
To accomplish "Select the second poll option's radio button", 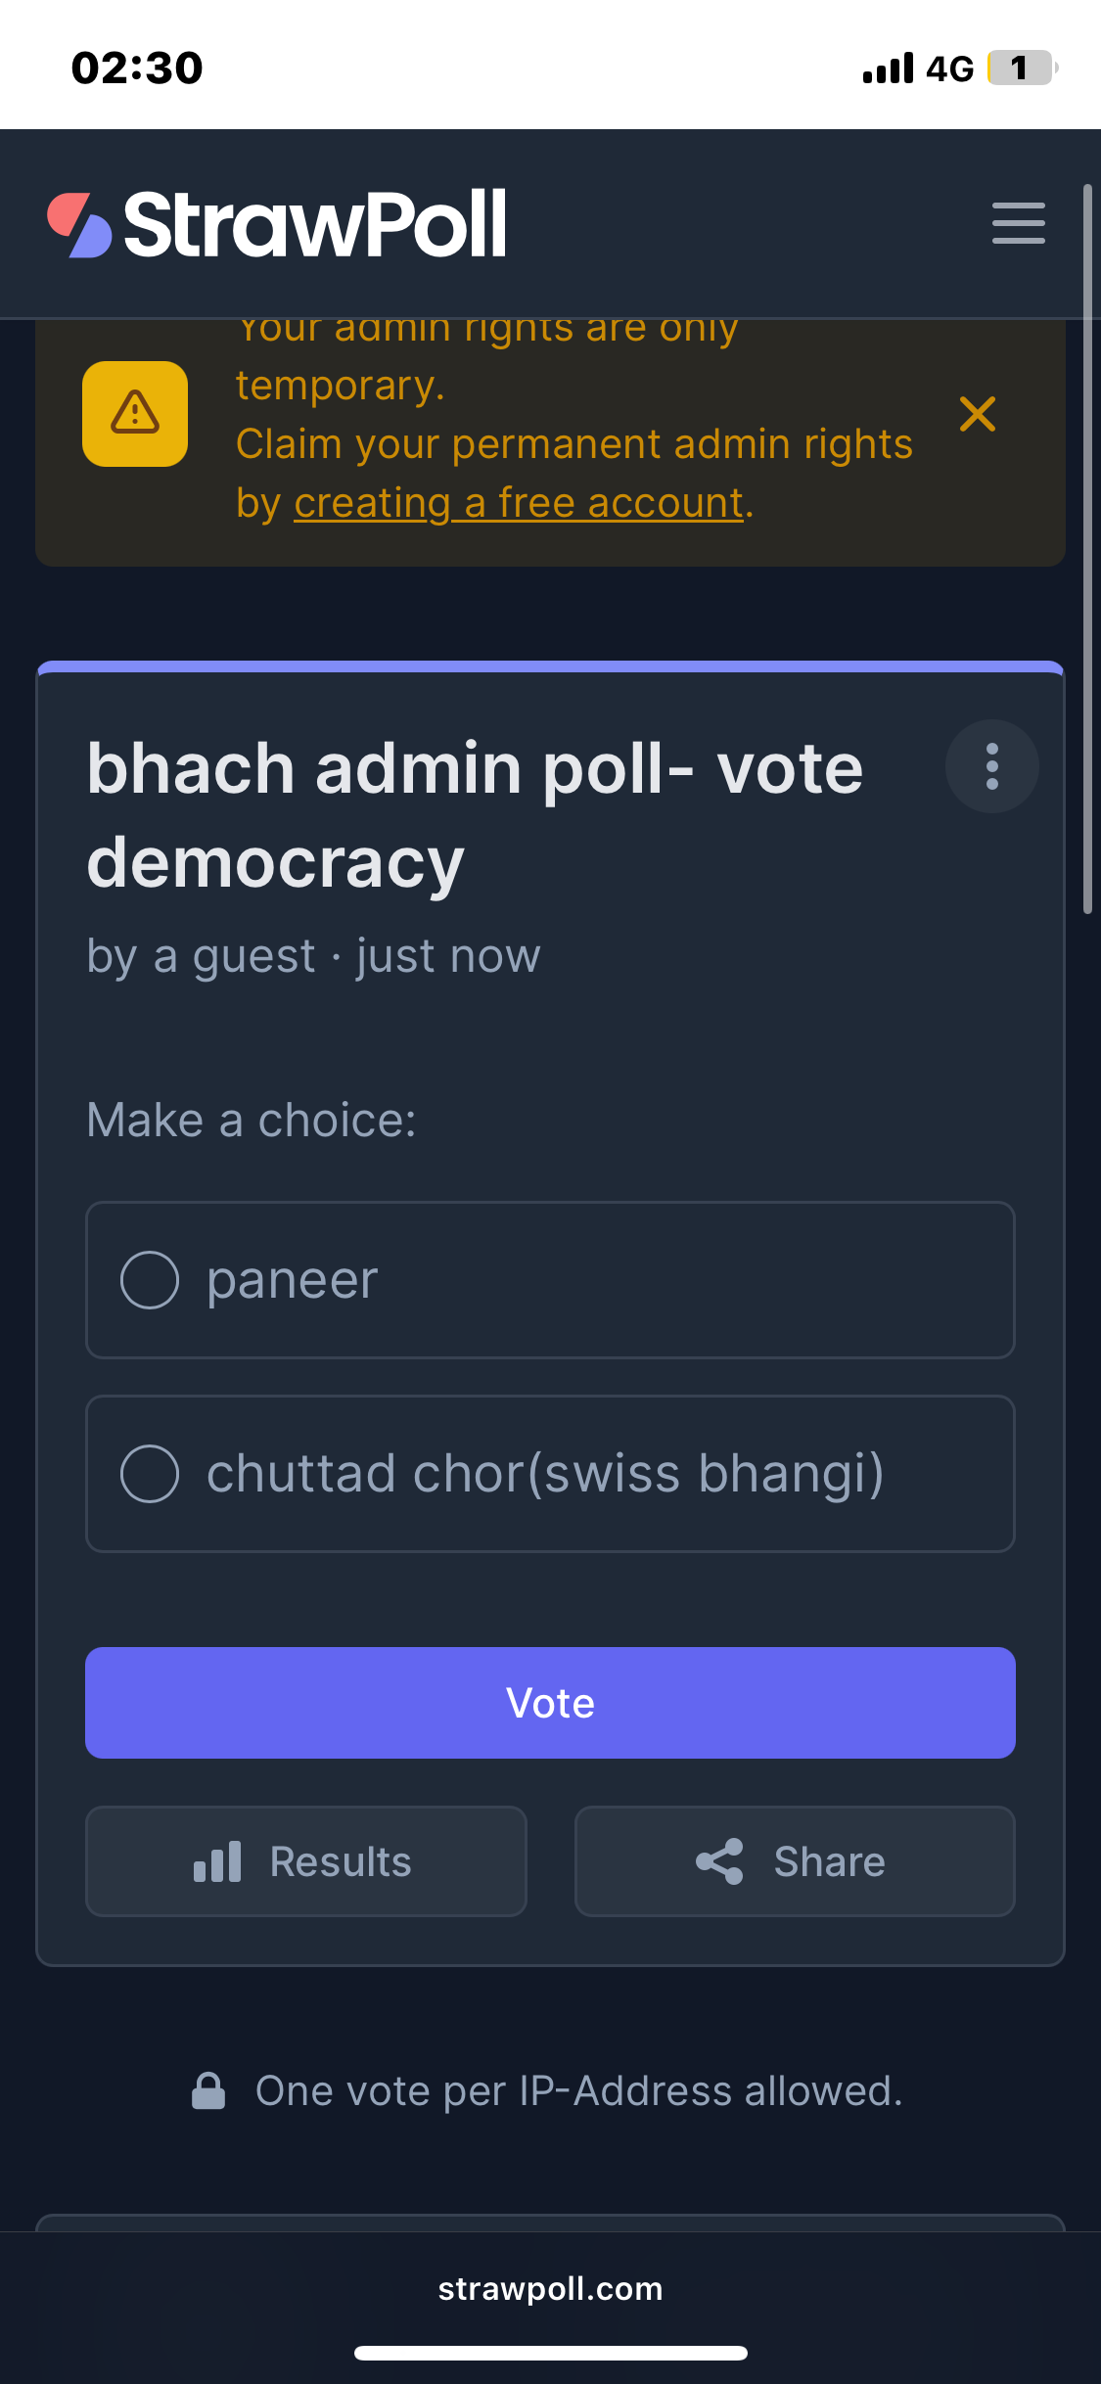I will coord(150,1474).
